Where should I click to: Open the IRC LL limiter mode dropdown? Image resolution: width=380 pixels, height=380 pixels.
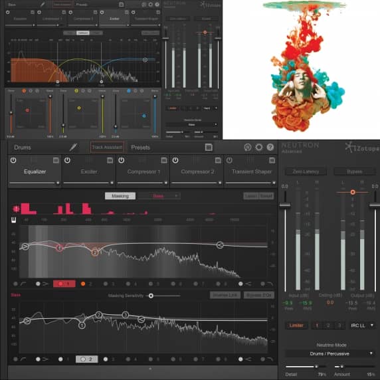coord(362,326)
